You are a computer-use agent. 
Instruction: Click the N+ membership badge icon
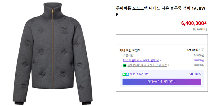[126, 74]
